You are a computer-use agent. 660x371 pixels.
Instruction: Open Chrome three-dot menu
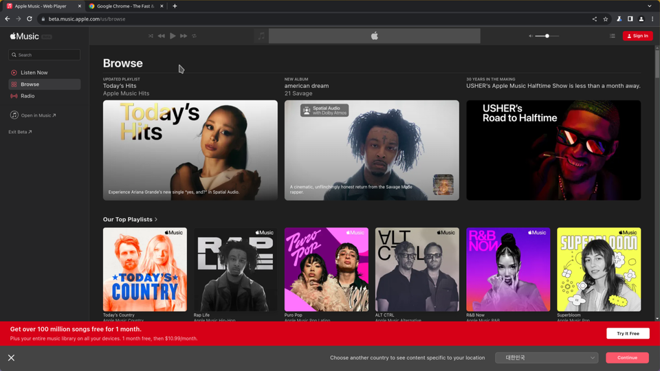click(x=652, y=19)
